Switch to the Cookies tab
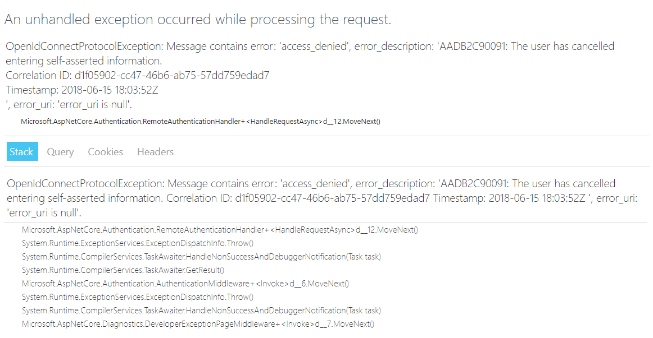Viewport: 653px width, 338px height. click(105, 151)
